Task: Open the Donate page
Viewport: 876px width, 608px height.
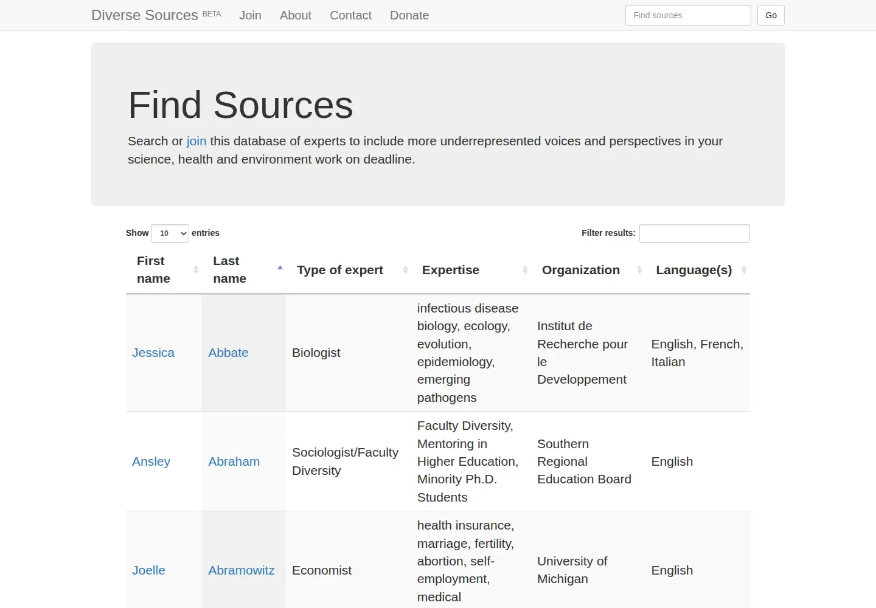Action: tap(409, 15)
